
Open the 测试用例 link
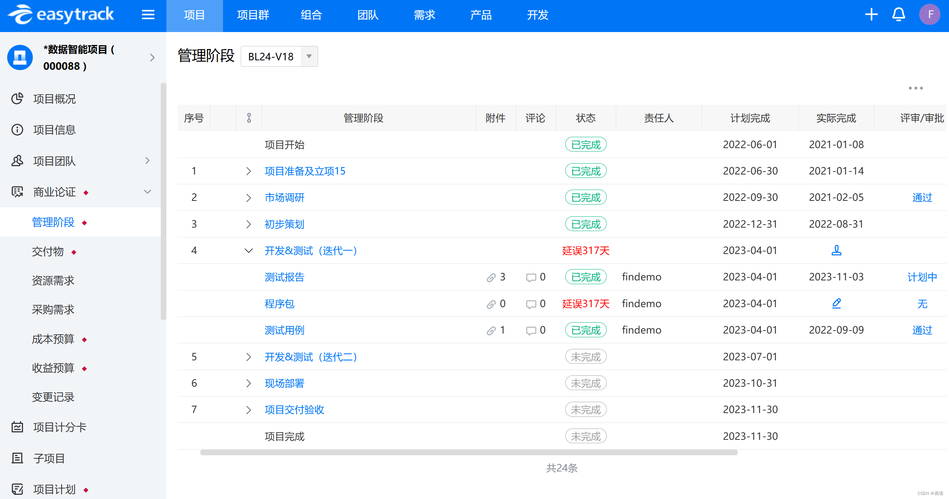285,330
